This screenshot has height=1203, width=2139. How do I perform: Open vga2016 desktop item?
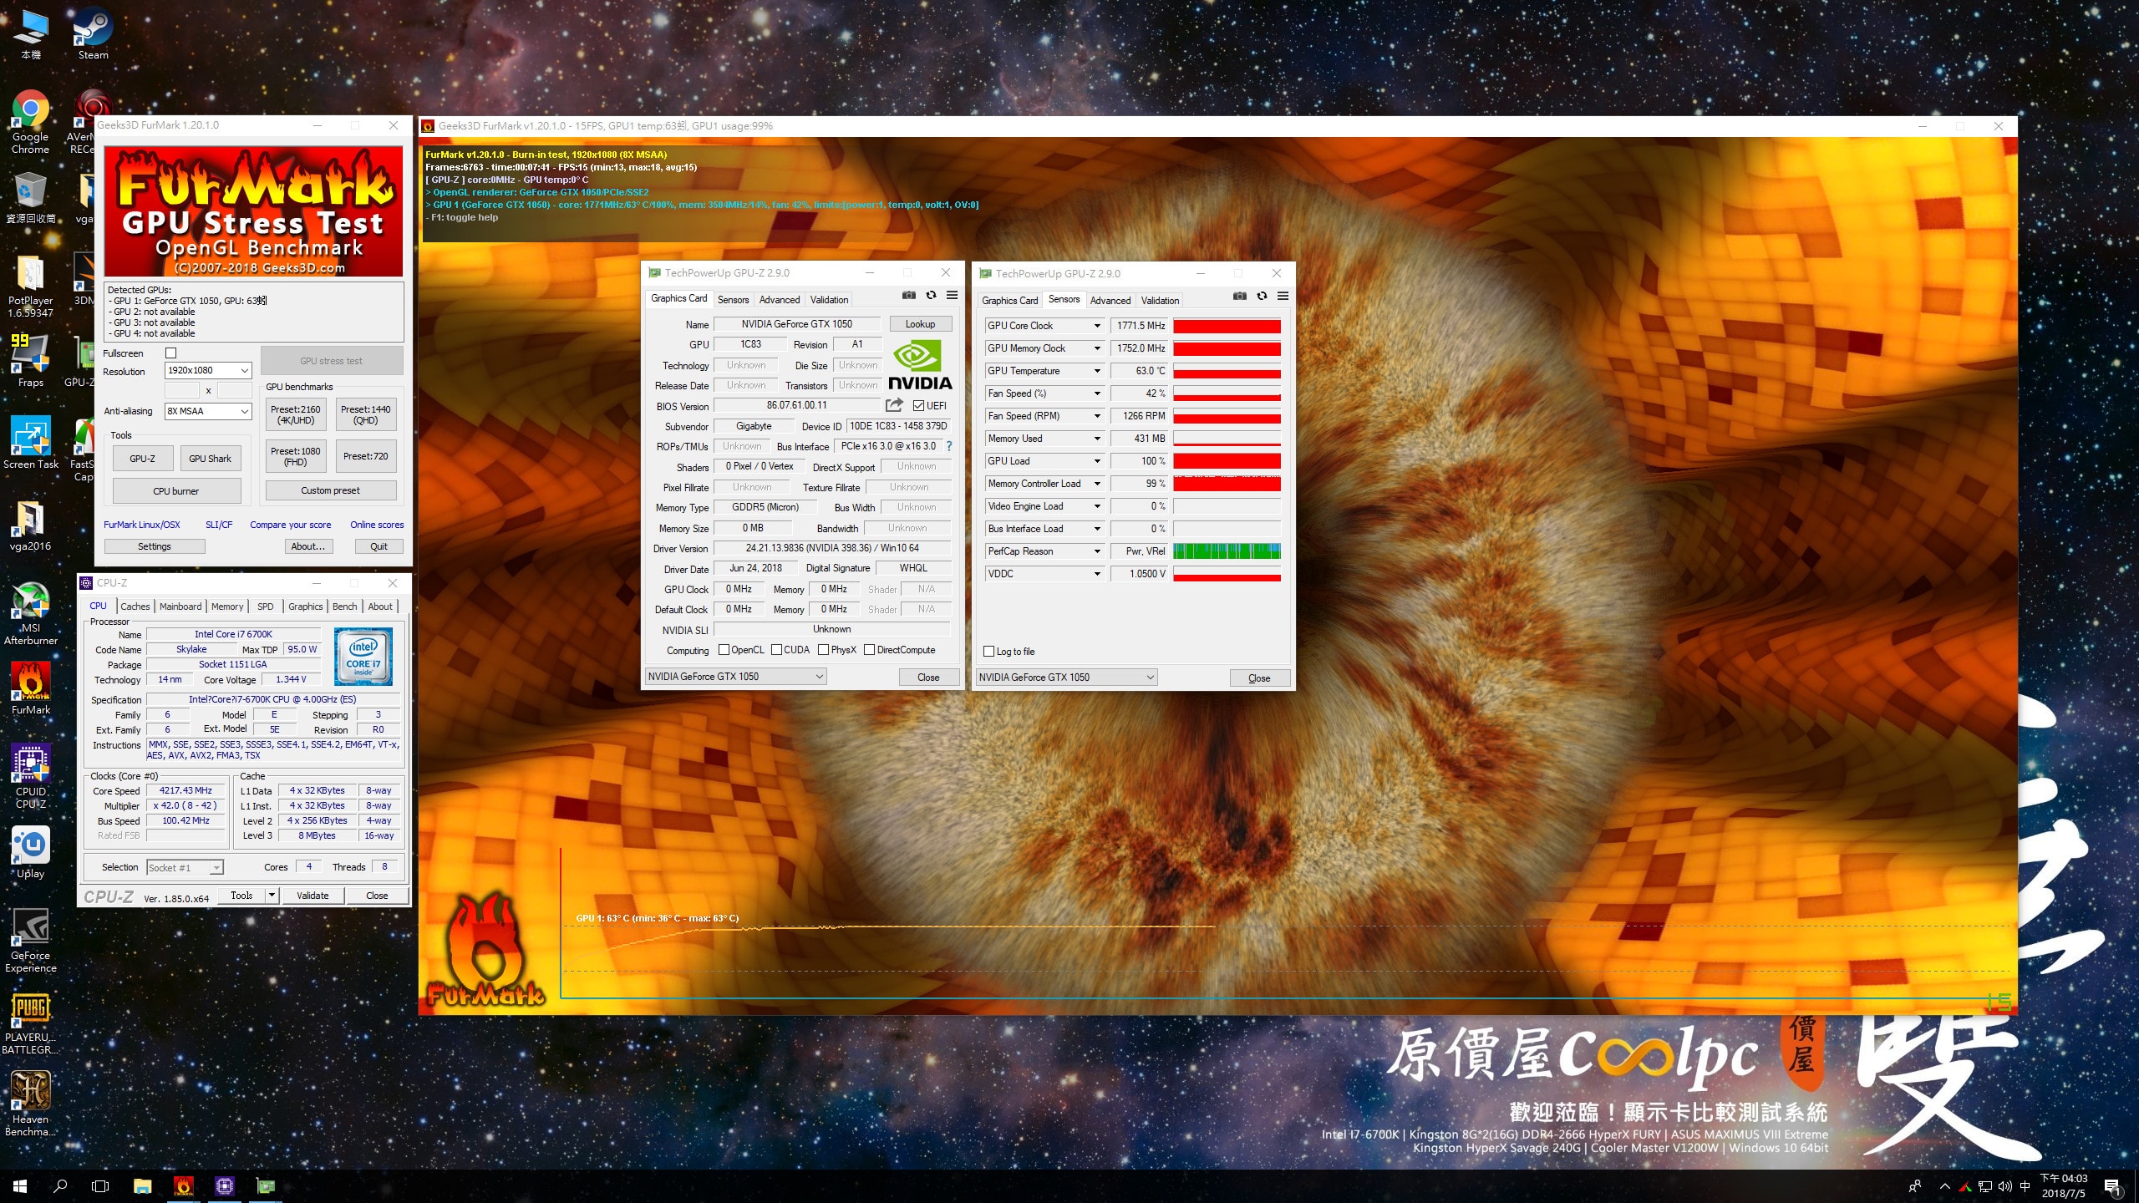tap(30, 525)
